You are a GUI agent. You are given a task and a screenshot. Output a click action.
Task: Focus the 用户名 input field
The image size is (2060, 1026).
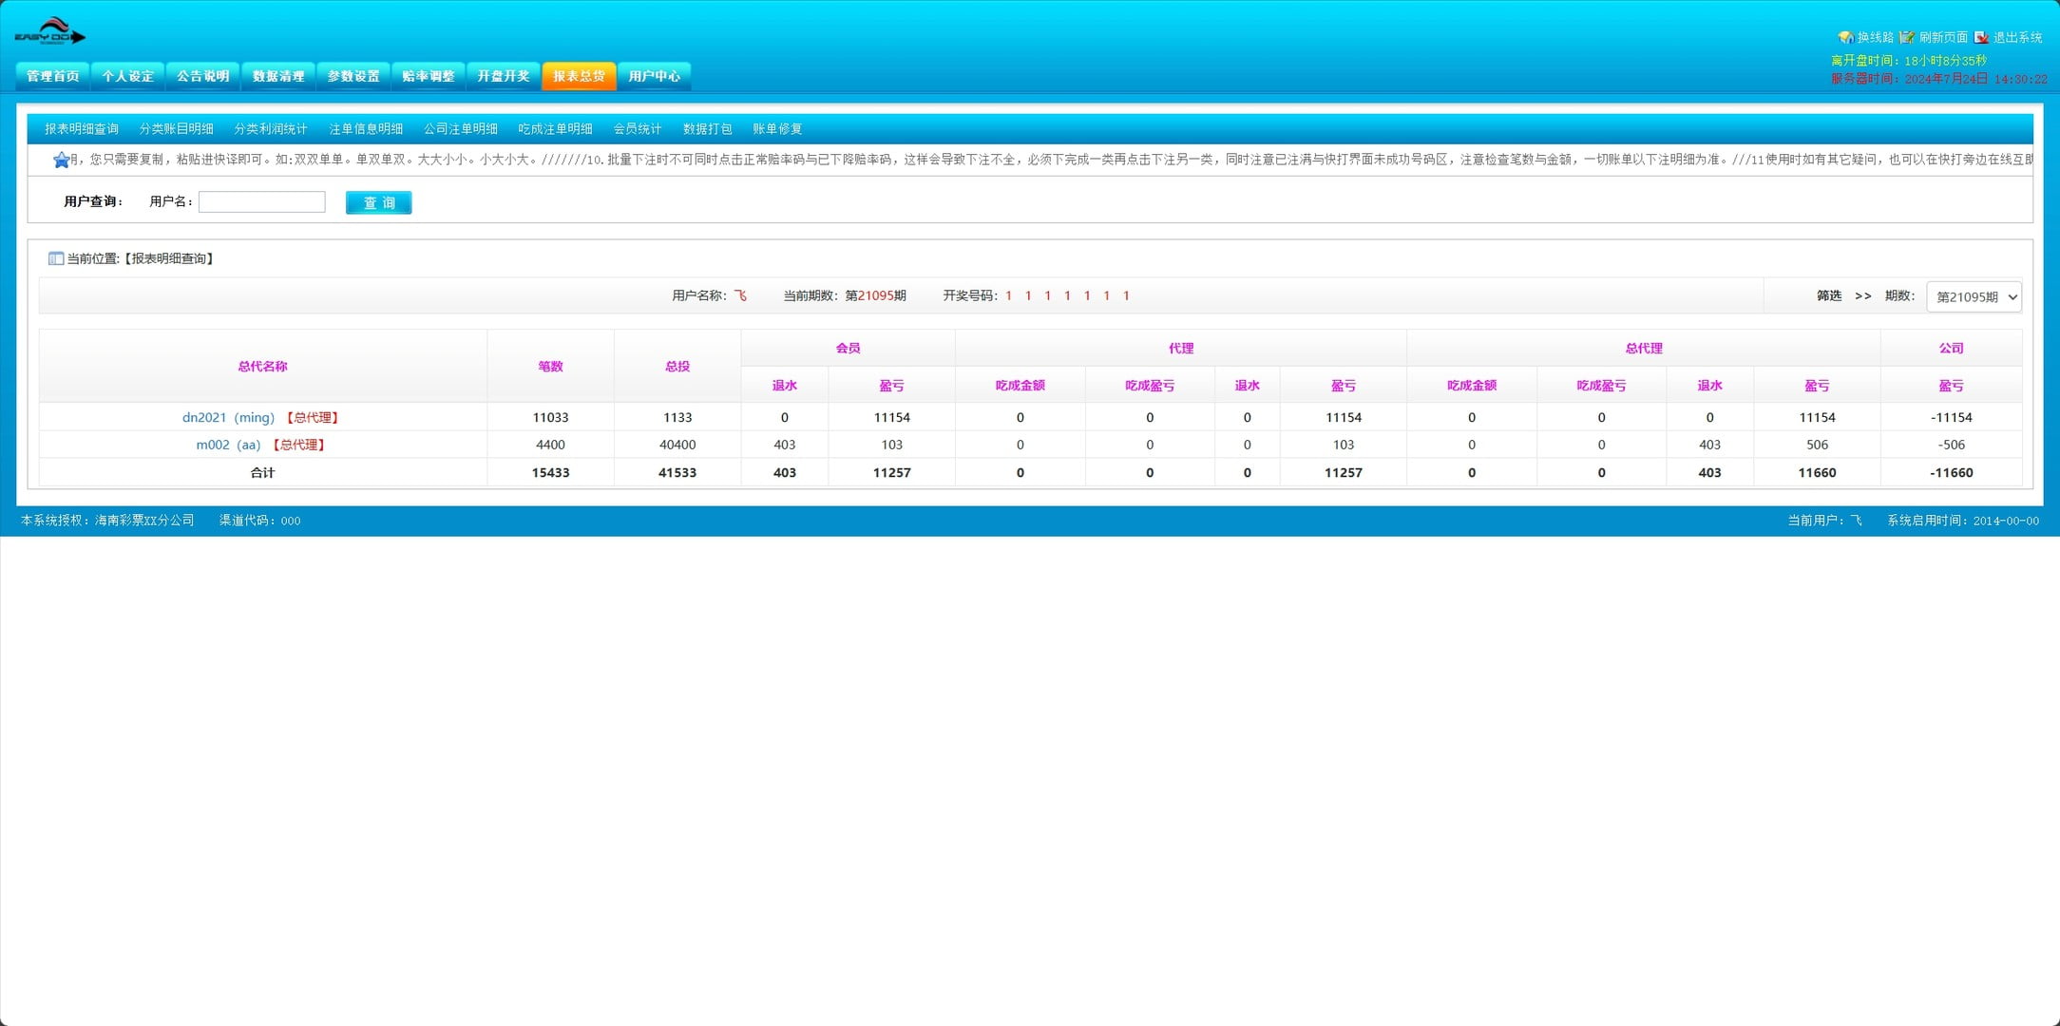(261, 201)
